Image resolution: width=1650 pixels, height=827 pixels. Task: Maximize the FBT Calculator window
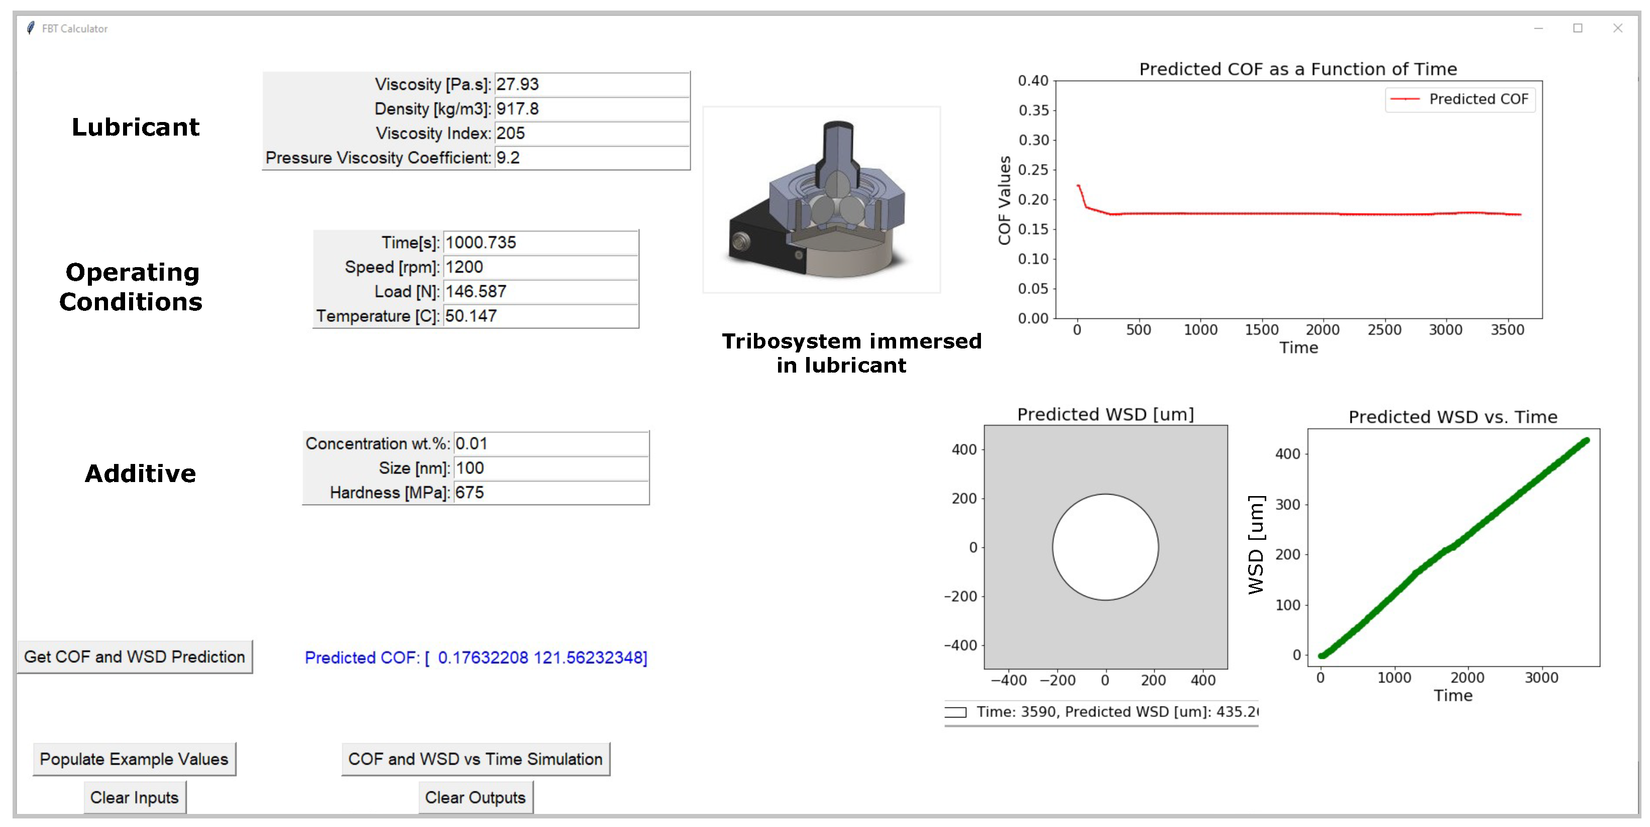[1578, 28]
